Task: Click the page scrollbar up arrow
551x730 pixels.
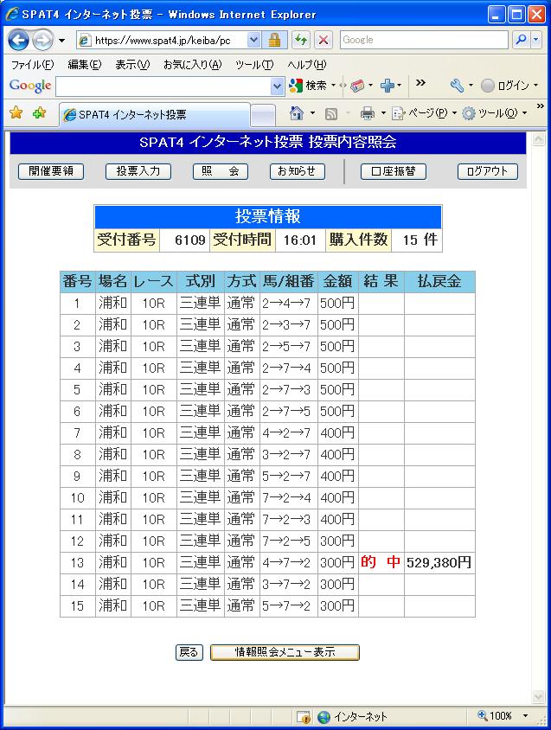Action: pos(538,139)
